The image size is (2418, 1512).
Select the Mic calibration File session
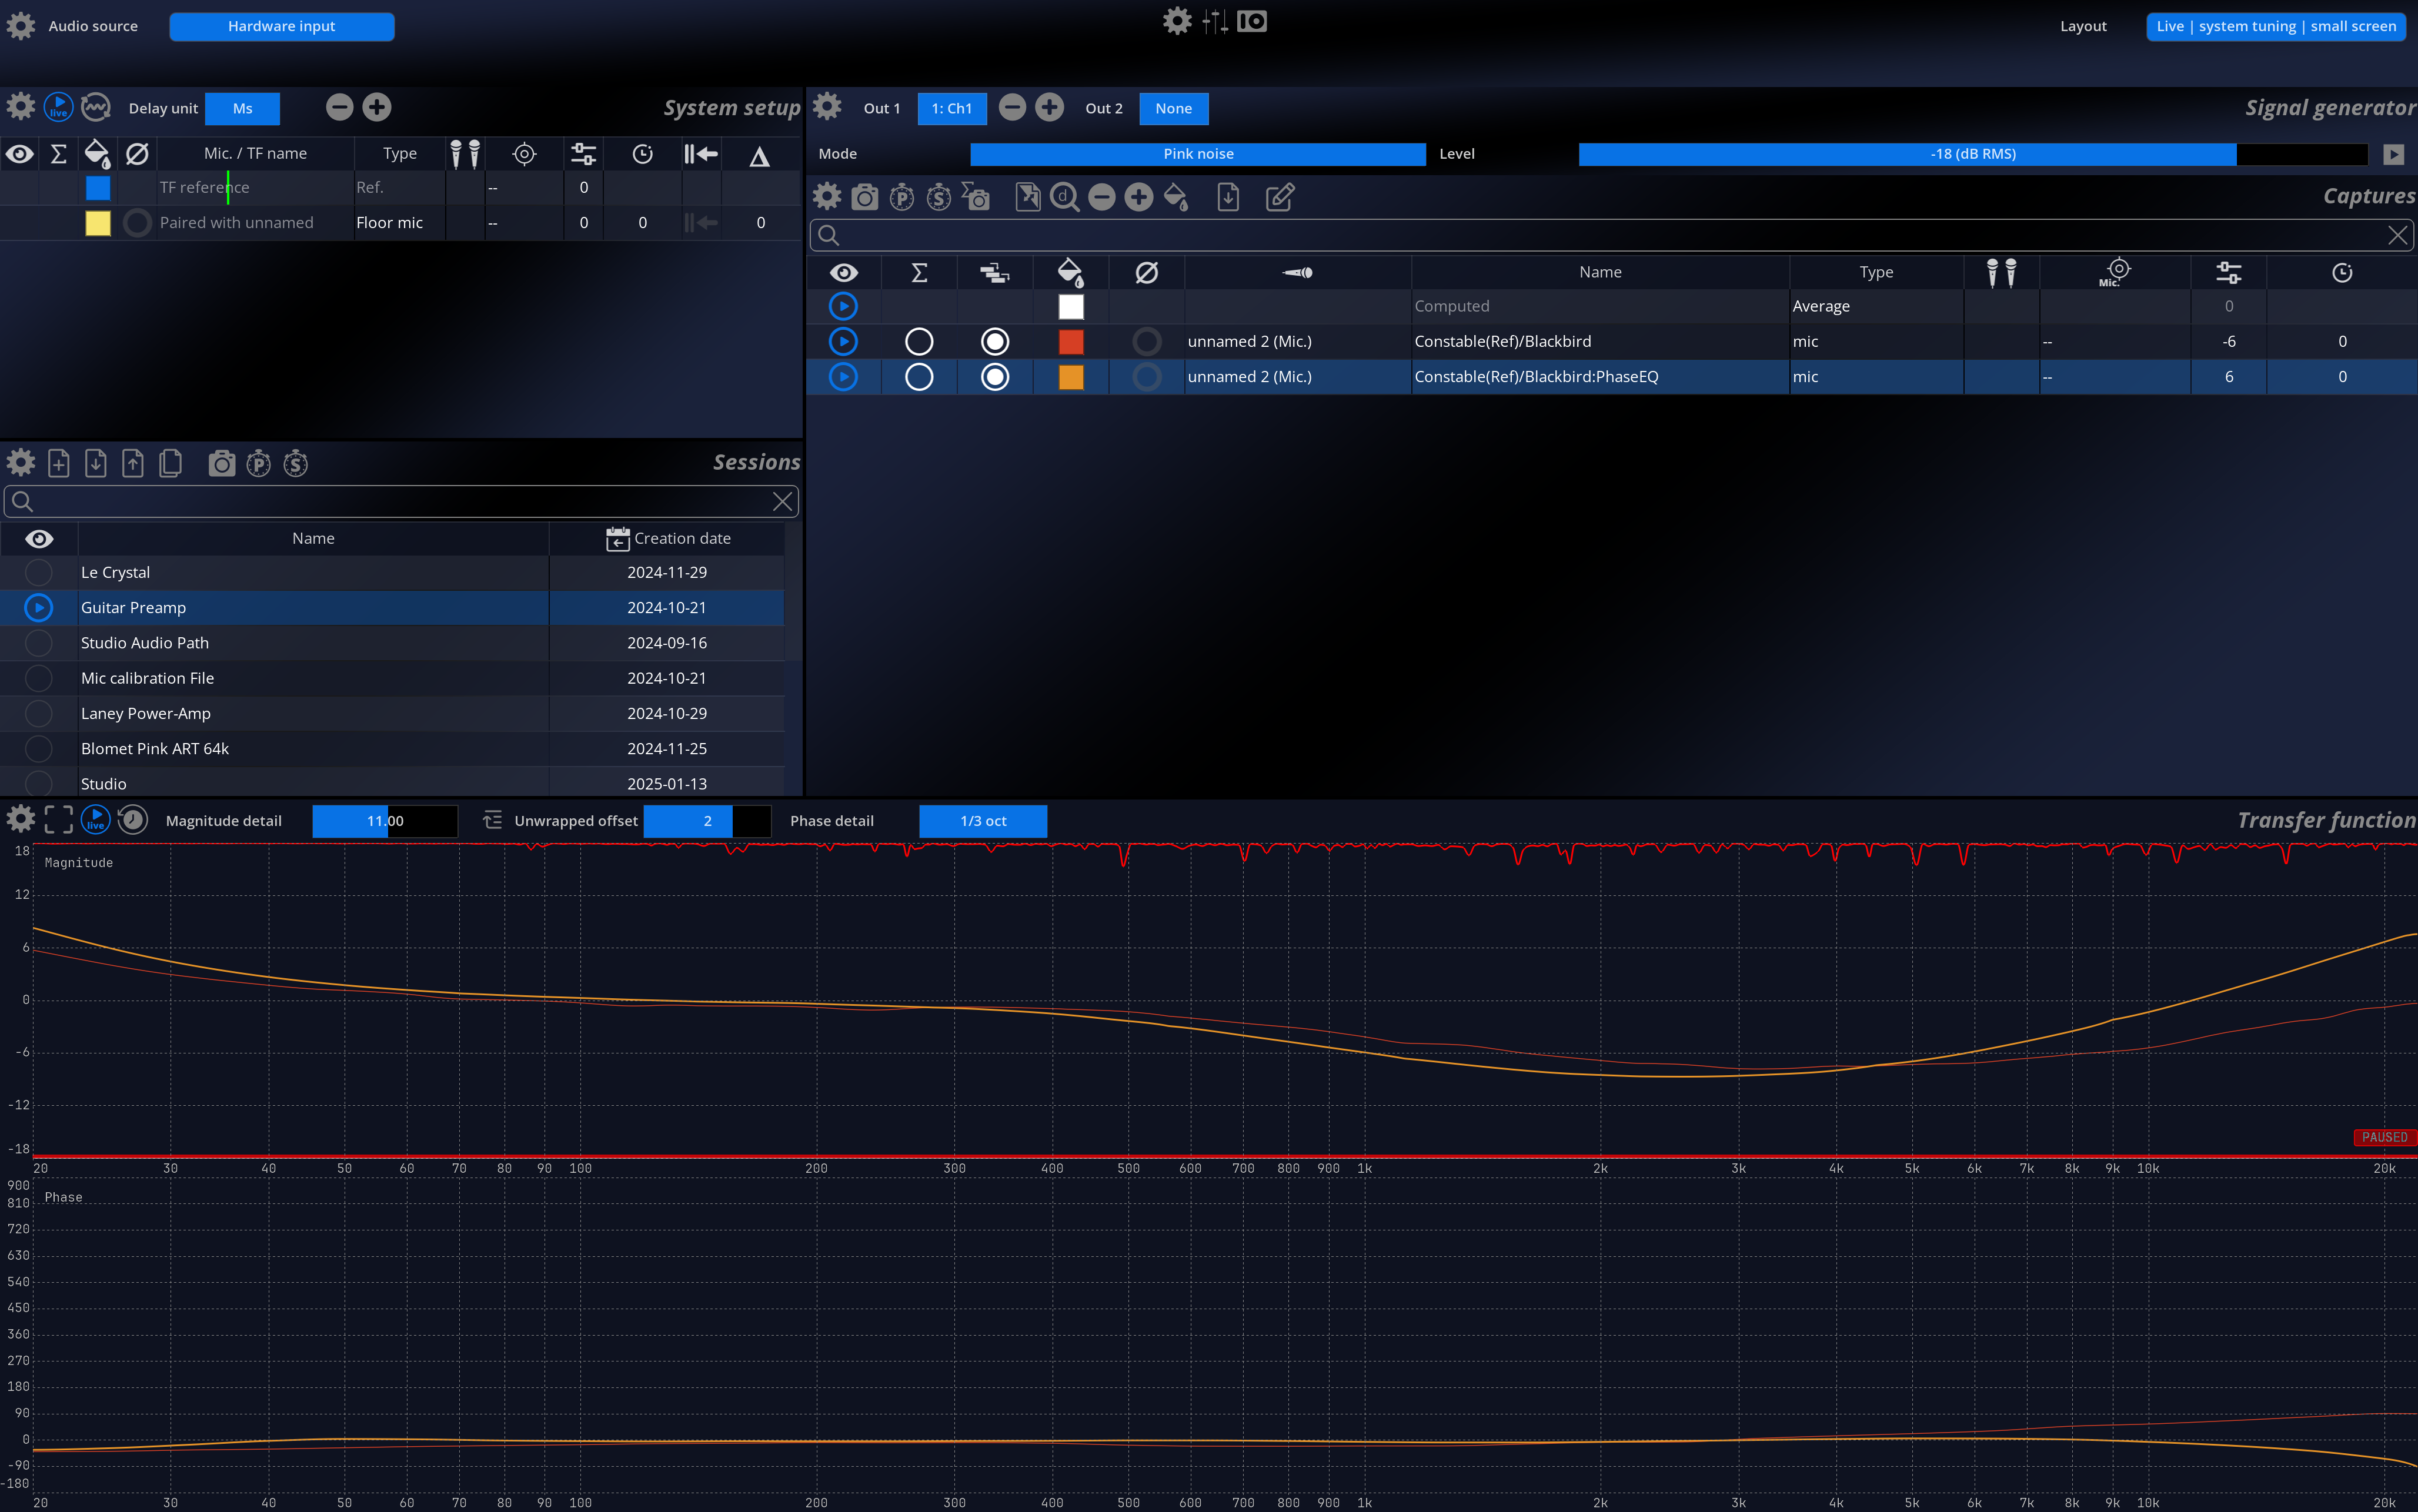(392, 678)
